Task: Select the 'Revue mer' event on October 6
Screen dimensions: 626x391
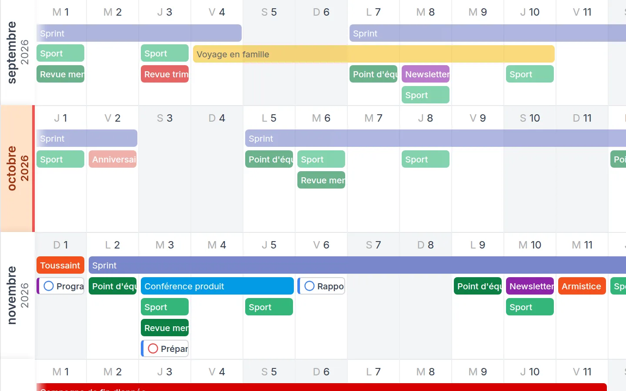Action: pyautogui.click(x=321, y=180)
